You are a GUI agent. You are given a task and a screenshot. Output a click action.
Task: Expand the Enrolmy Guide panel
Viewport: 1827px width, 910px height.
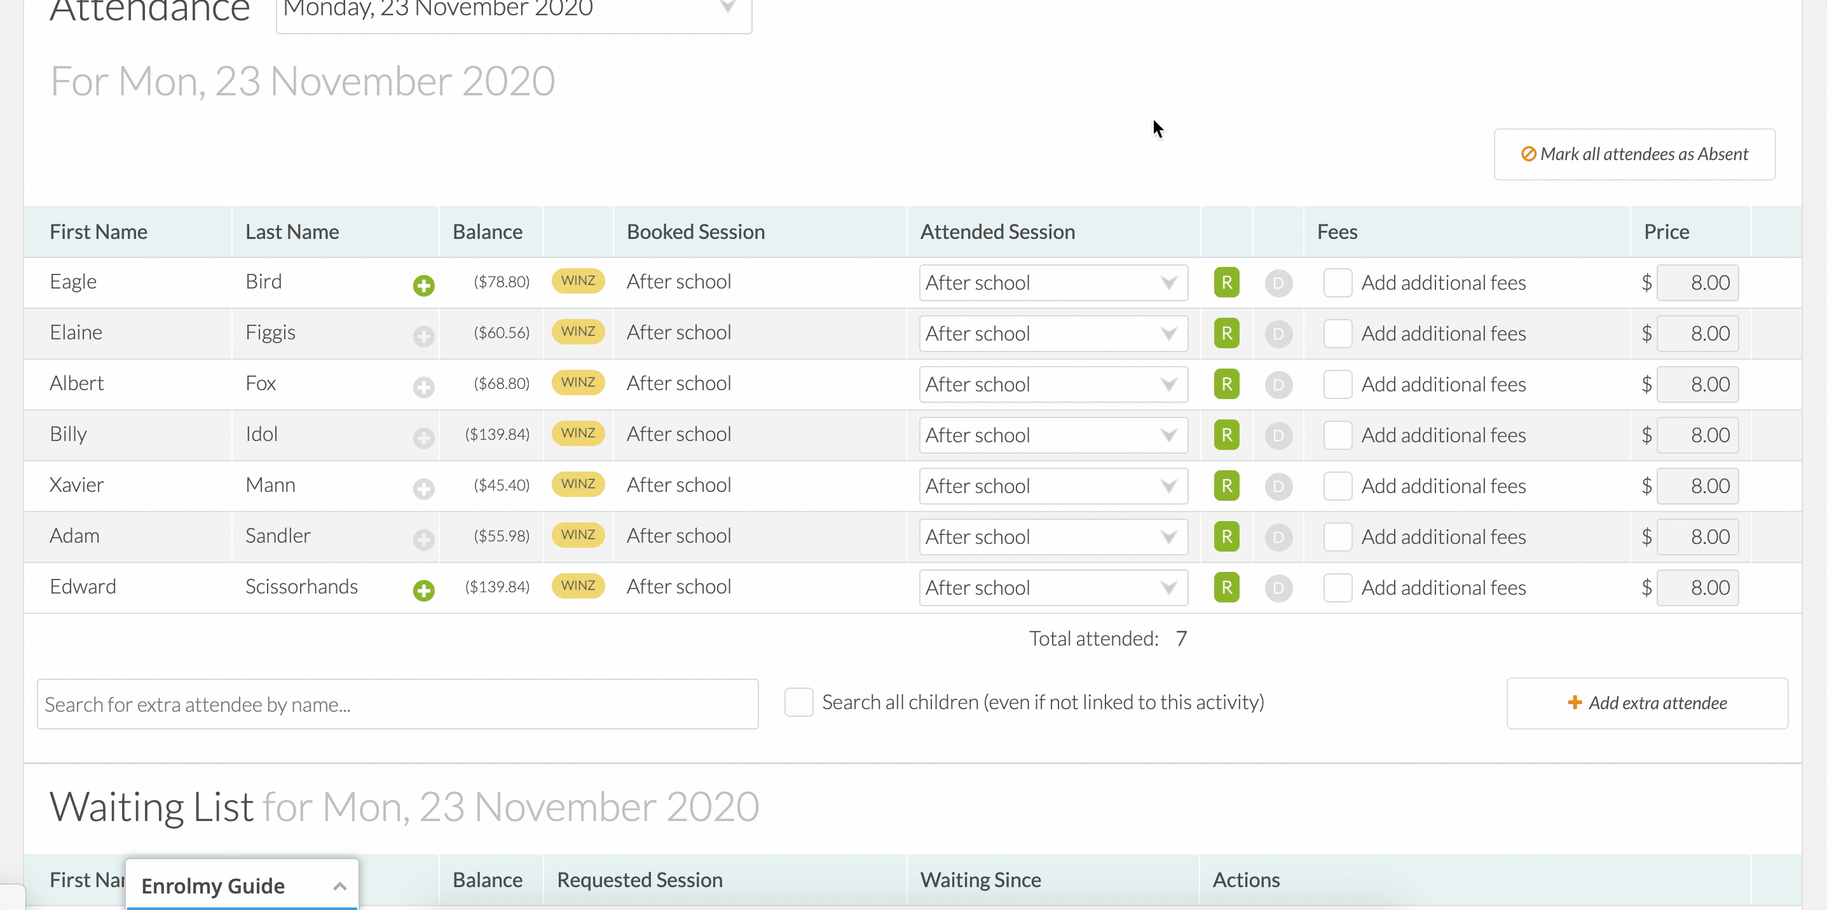tap(242, 885)
